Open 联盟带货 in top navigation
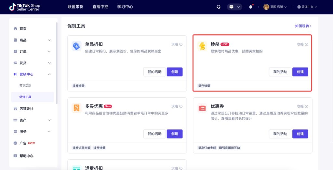 click(75, 7)
